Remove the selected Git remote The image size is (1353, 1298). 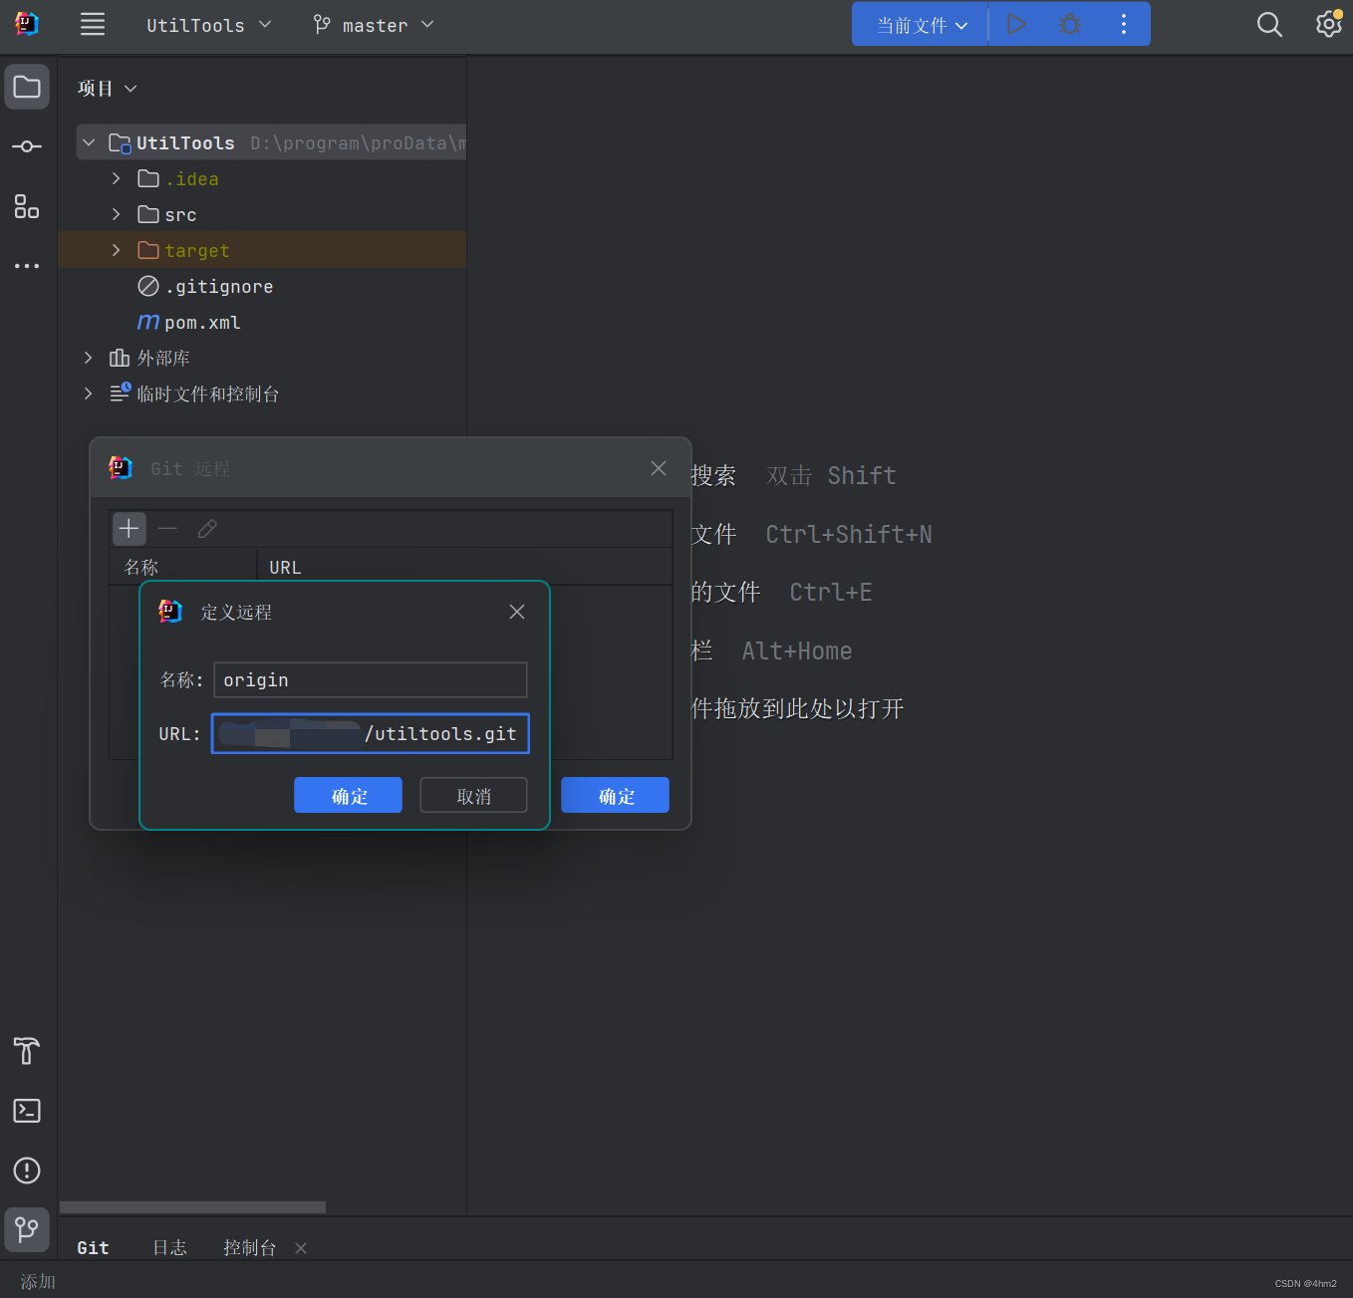167,528
